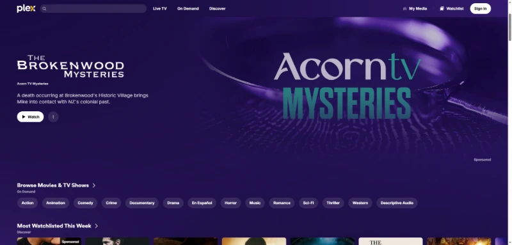The height and width of the screenshot is (245, 512).
Task: Click the episode description text
Action: click(x=83, y=99)
